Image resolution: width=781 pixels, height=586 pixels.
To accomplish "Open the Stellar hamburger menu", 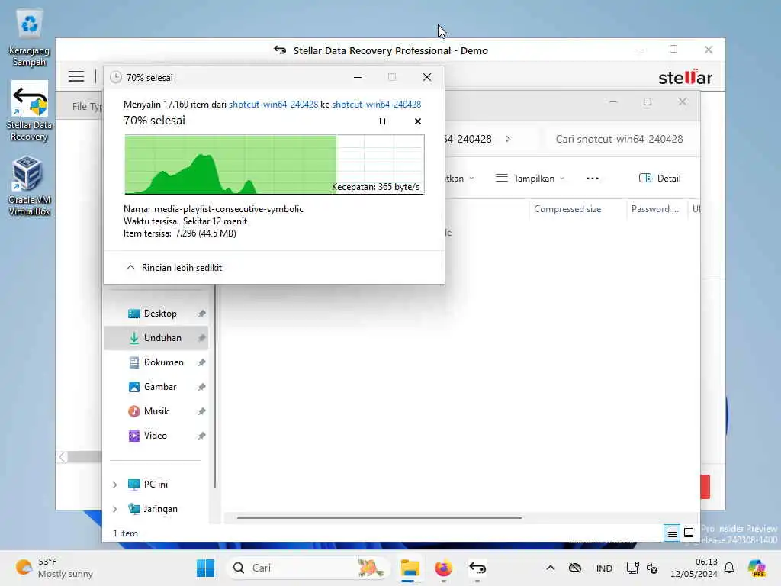I will (76, 76).
